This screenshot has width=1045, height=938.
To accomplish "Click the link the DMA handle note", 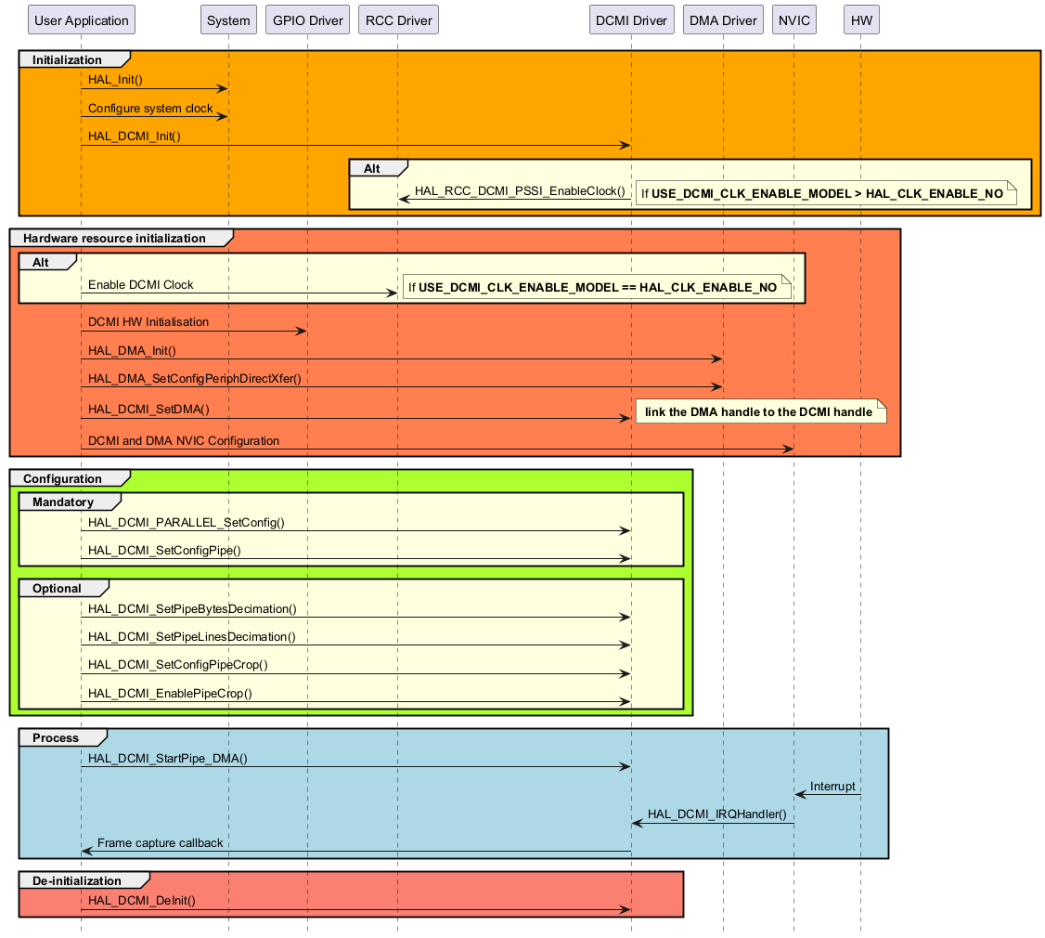I will coord(761,411).
